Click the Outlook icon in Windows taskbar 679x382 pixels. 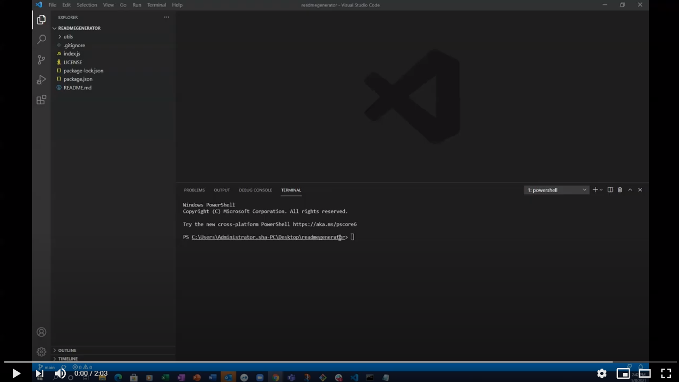pos(228,377)
